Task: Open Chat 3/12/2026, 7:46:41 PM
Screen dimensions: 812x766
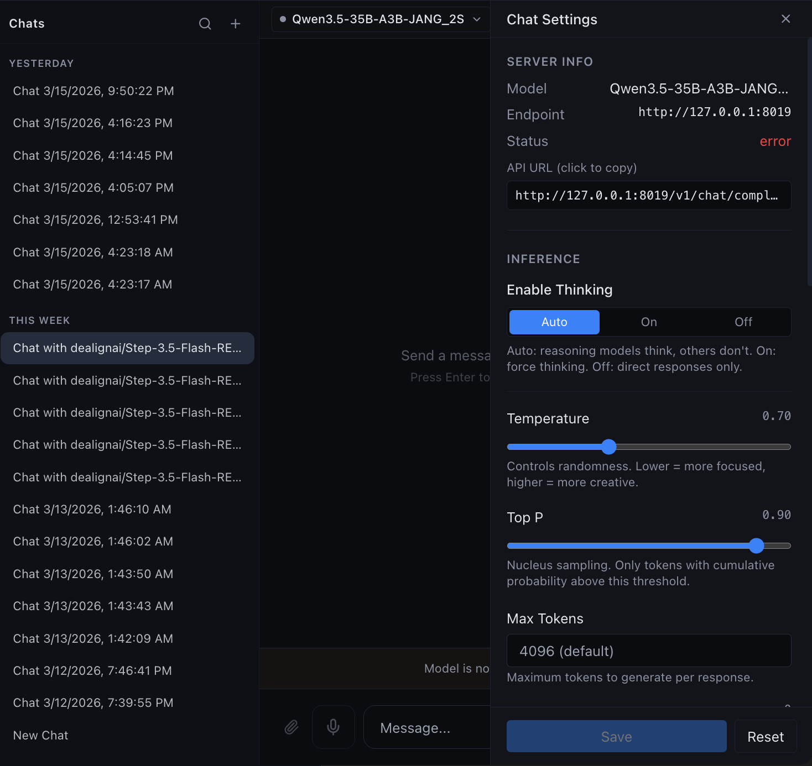Action: click(128, 671)
